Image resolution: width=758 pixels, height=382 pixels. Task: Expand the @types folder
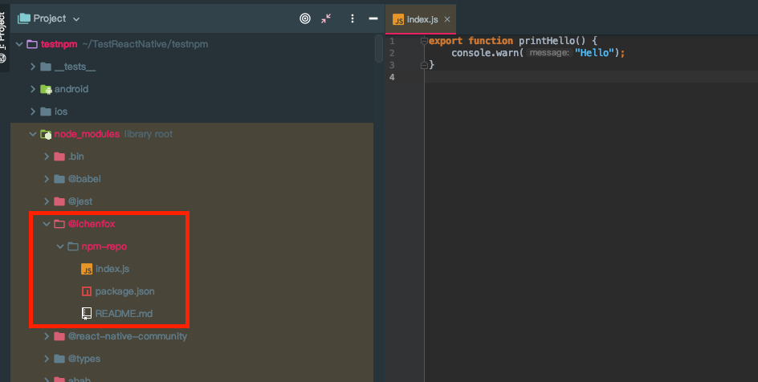(x=47, y=359)
